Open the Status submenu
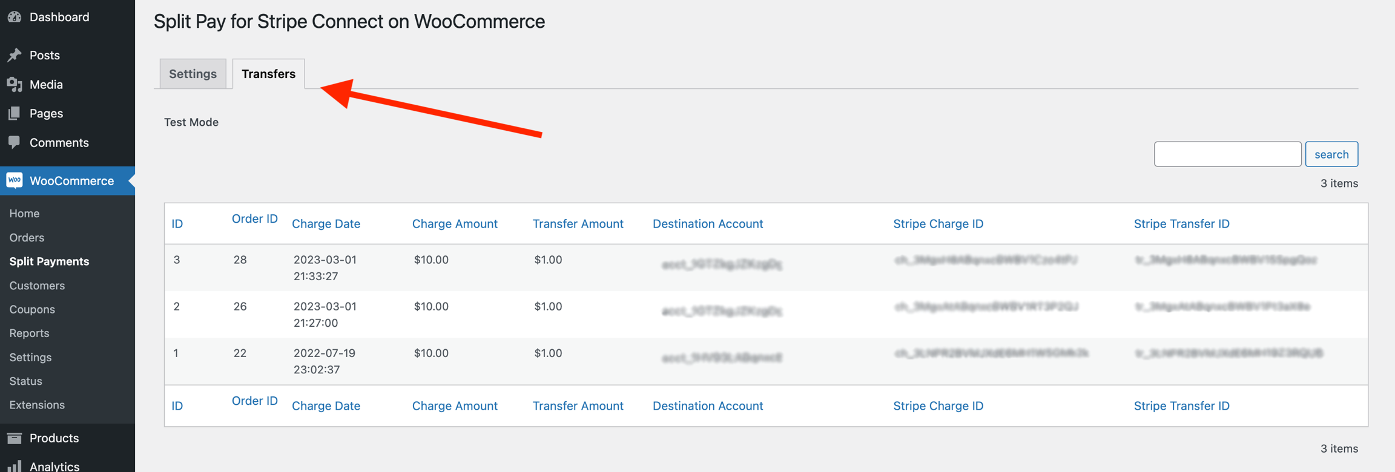This screenshot has height=472, width=1395. [x=25, y=381]
